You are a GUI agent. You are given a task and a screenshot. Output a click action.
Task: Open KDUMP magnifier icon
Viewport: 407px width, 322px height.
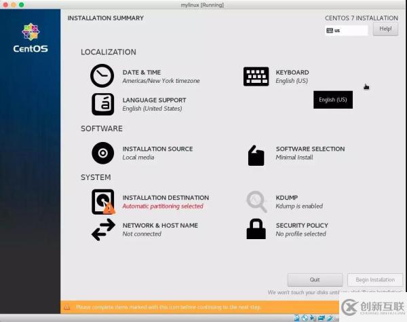point(256,202)
